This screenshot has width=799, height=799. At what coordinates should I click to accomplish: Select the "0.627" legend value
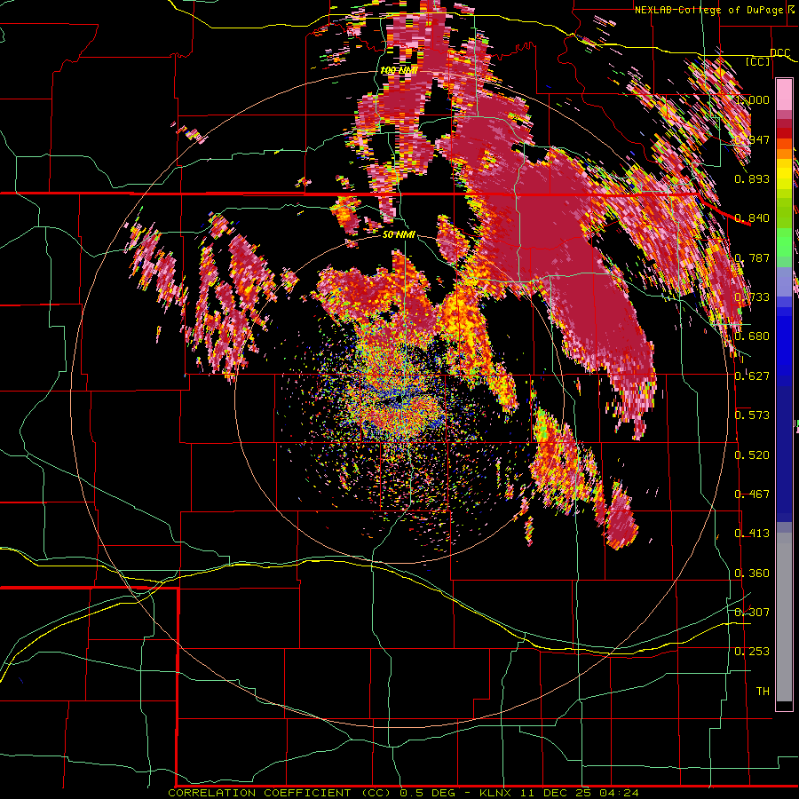point(753,376)
